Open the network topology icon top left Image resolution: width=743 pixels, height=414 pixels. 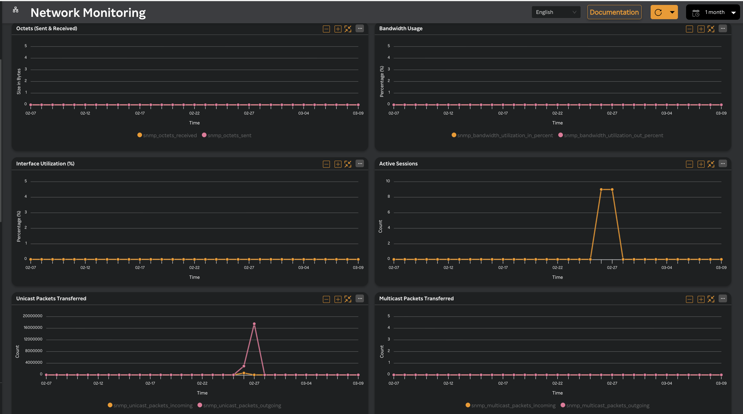coord(15,10)
